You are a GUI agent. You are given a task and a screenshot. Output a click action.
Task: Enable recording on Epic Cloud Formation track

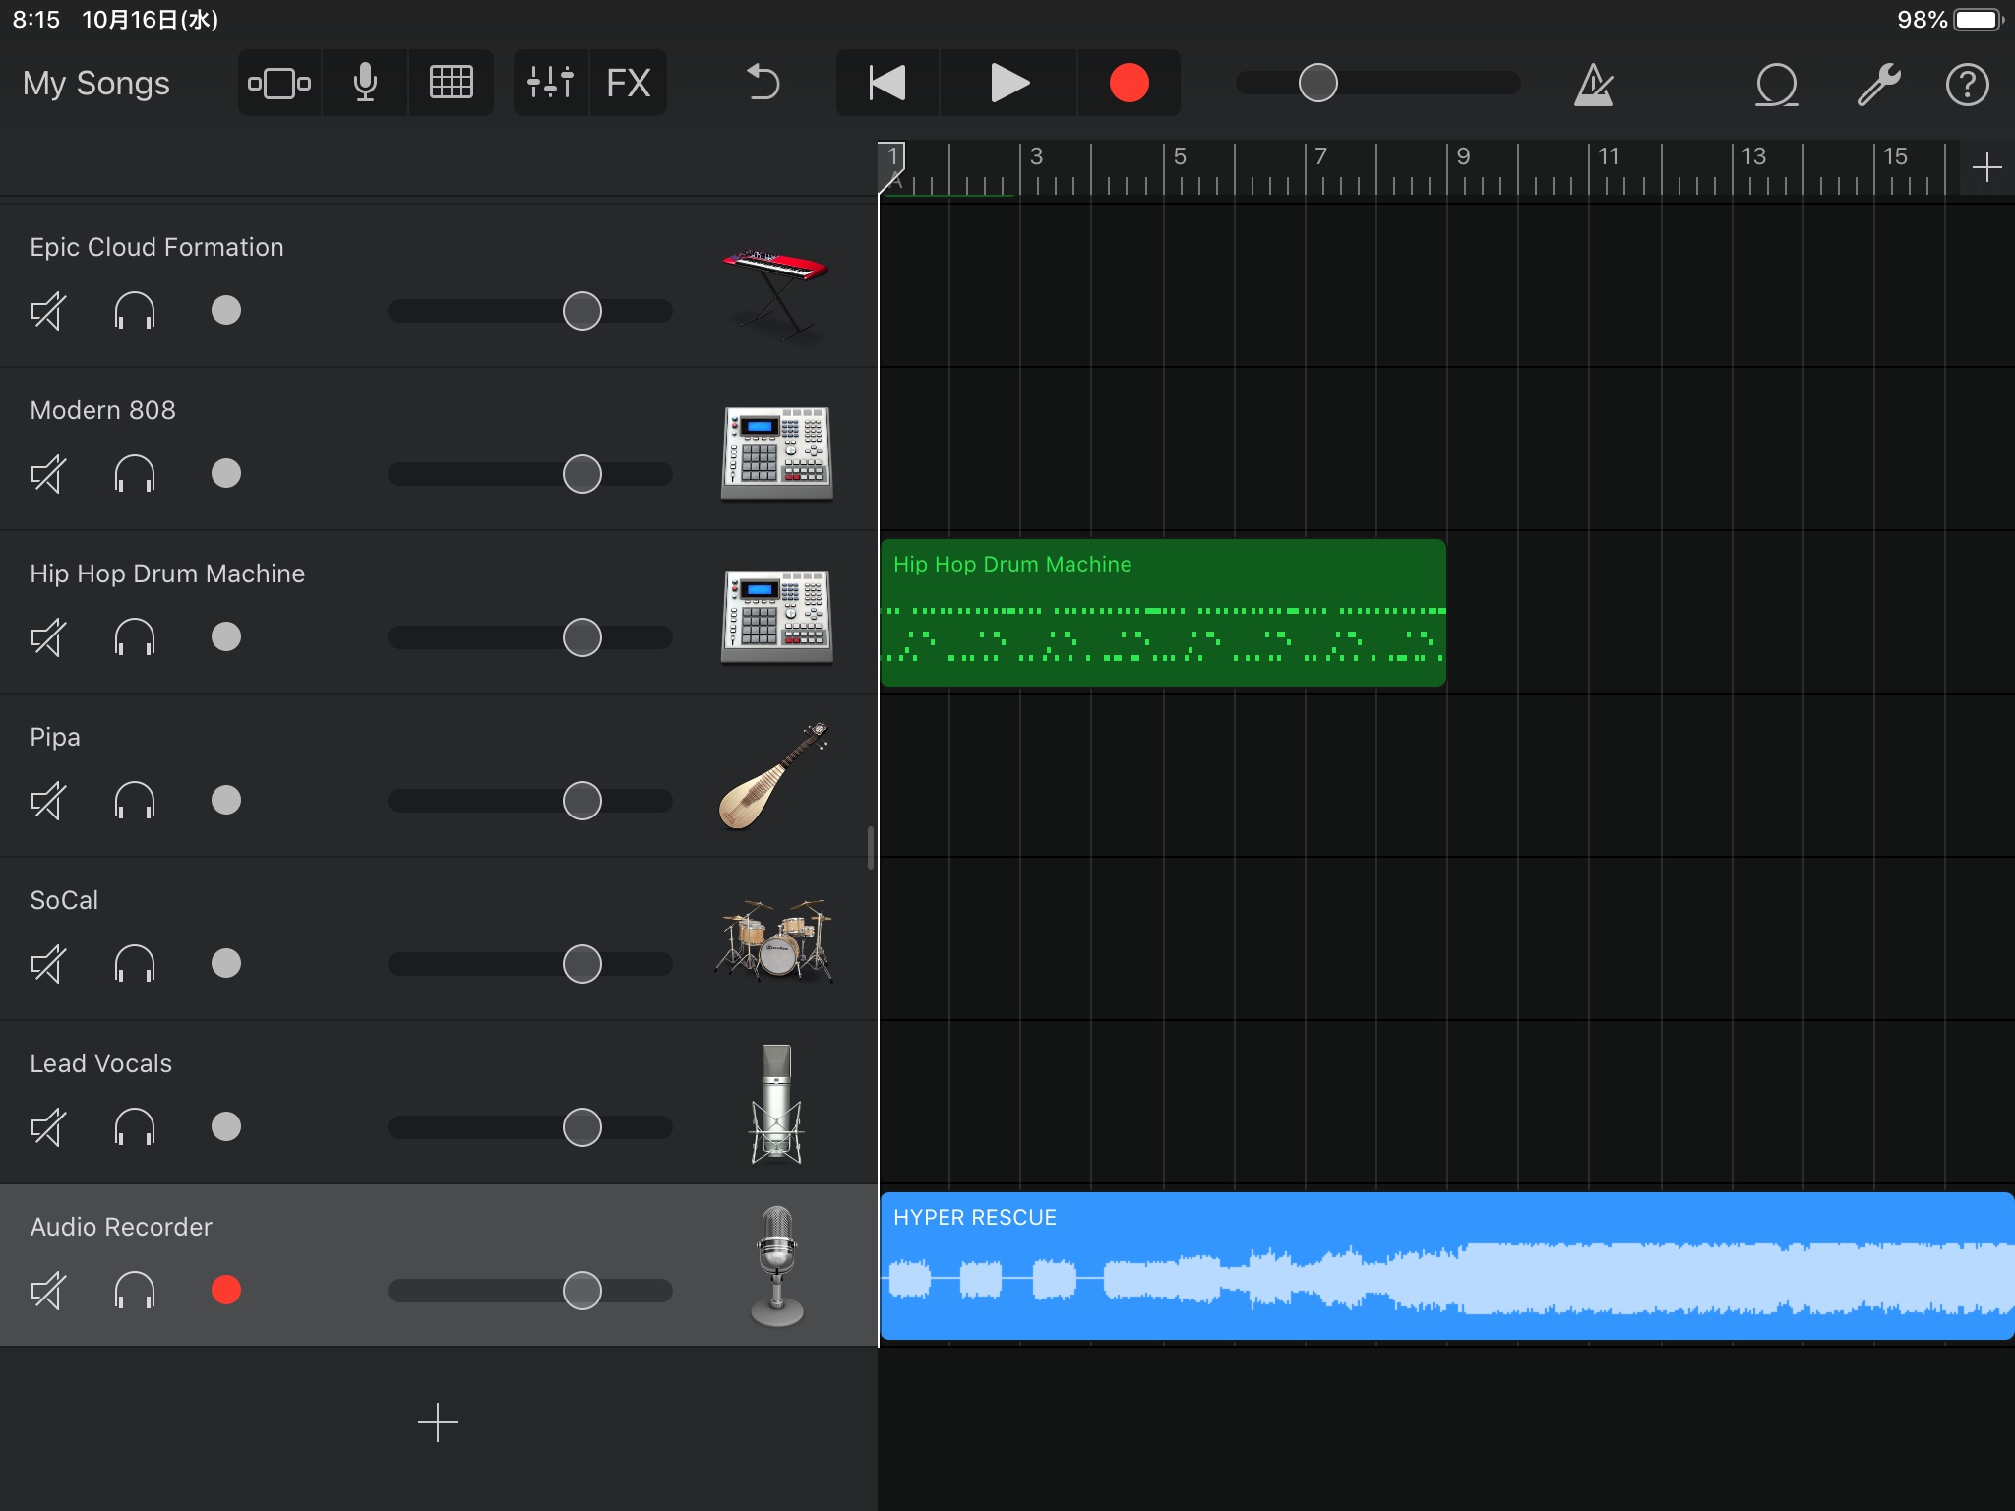pyautogui.click(x=226, y=311)
